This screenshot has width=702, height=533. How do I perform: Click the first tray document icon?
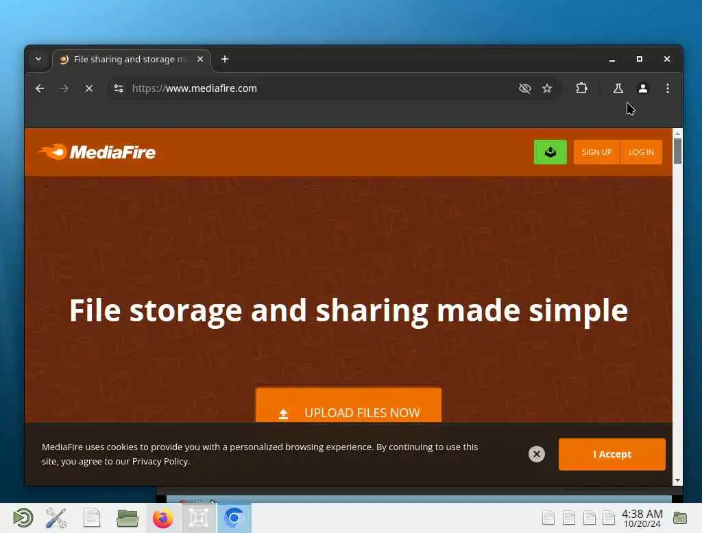pos(548,518)
